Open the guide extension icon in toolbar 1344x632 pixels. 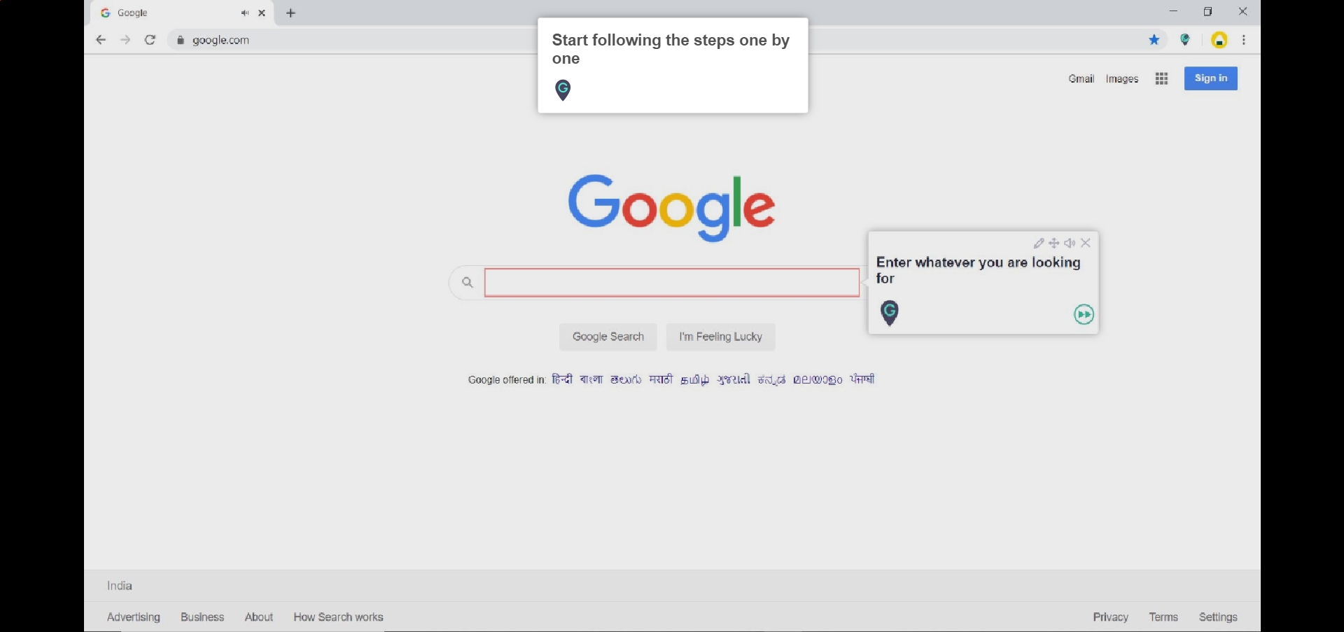(1186, 41)
